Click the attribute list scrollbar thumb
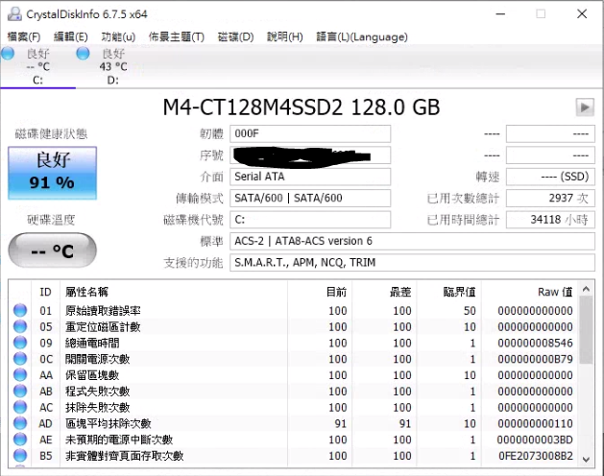This screenshot has width=604, height=476. click(x=586, y=330)
